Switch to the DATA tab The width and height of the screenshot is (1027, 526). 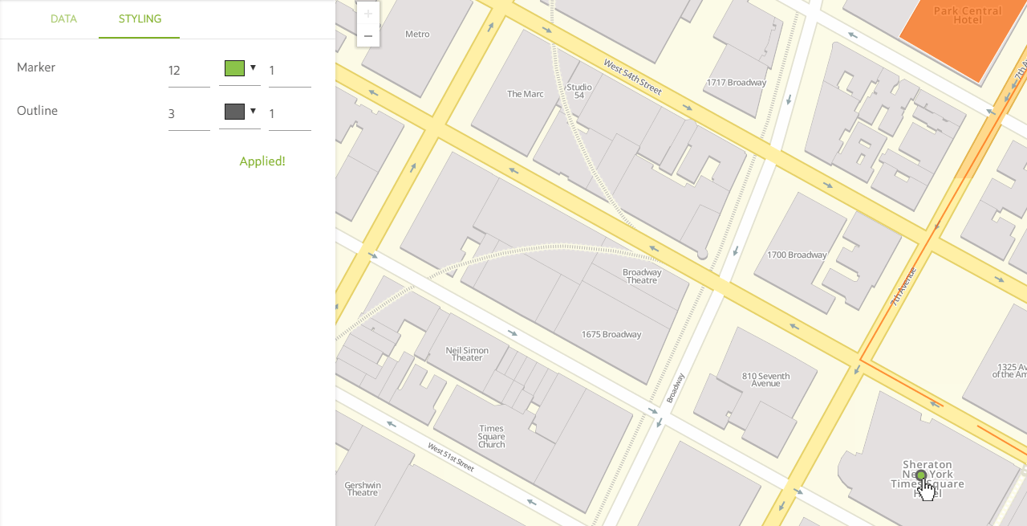pyautogui.click(x=63, y=18)
